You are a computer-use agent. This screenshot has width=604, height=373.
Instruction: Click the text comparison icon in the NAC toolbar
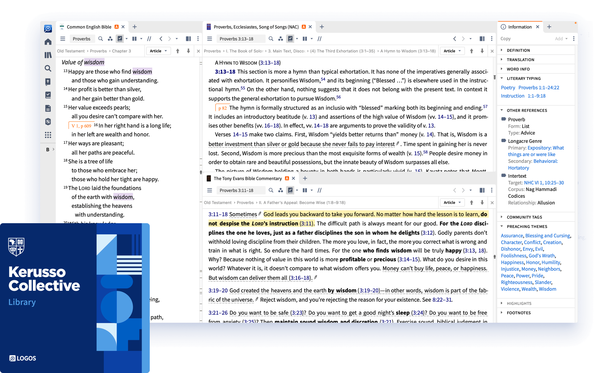click(x=320, y=39)
